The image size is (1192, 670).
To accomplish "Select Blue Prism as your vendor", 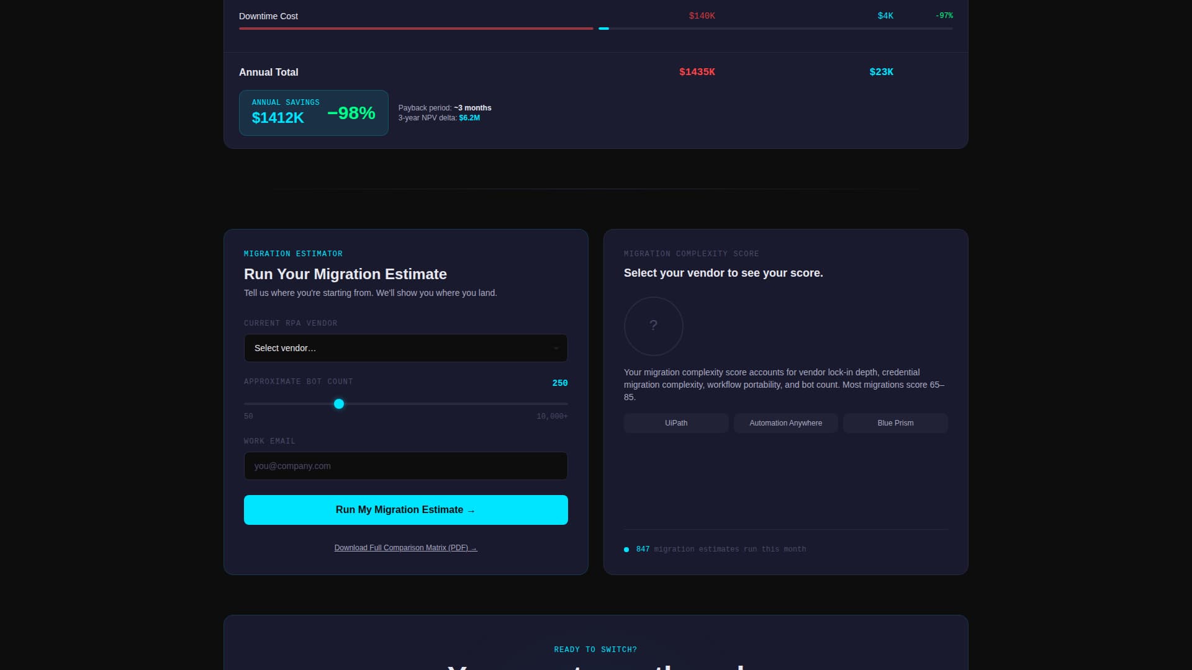I will (895, 422).
